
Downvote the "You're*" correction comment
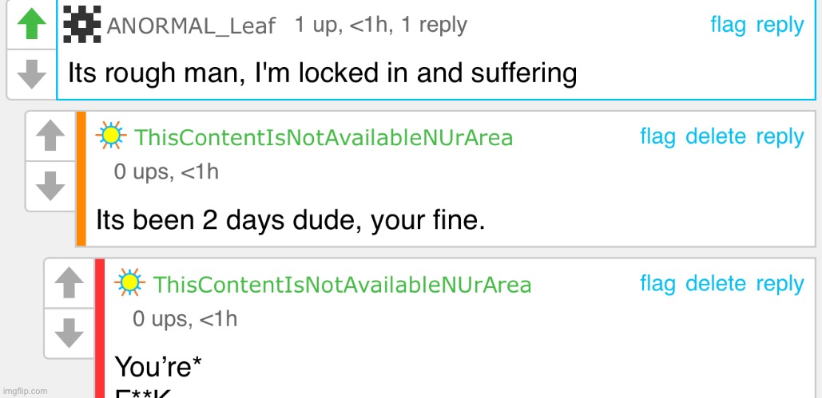(69, 333)
